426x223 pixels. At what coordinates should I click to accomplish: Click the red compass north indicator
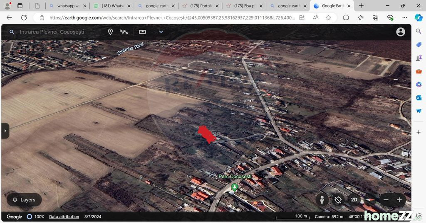[x=370, y=200]
